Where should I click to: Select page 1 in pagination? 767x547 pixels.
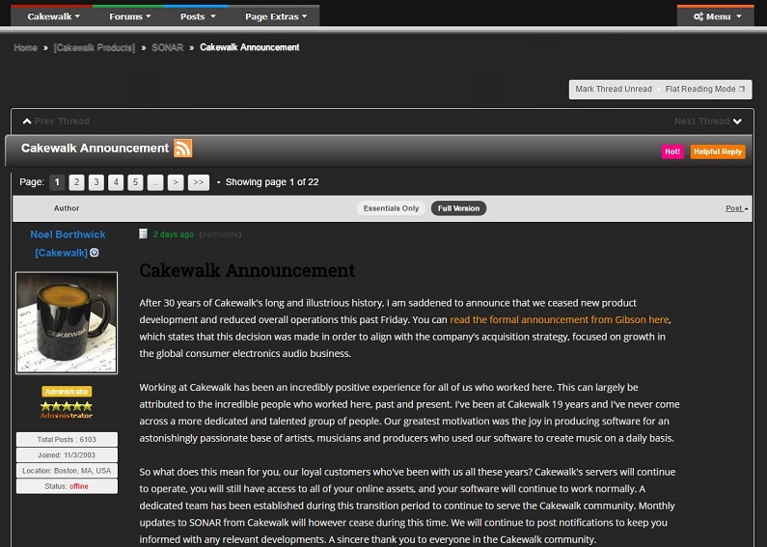pos(57,182)
